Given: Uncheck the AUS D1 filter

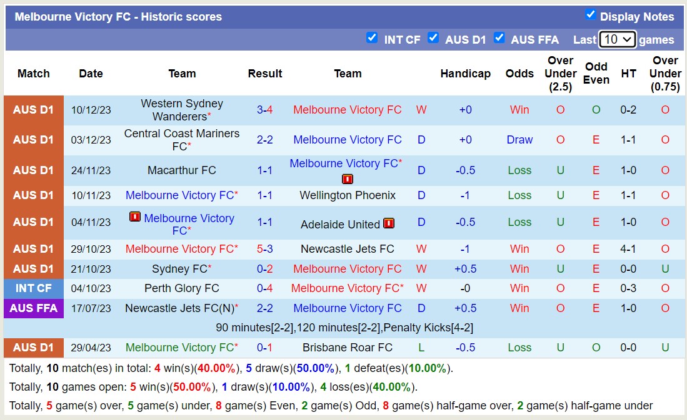Looking at the screenshot, I should pyautogui.click(x=433, y=37).
